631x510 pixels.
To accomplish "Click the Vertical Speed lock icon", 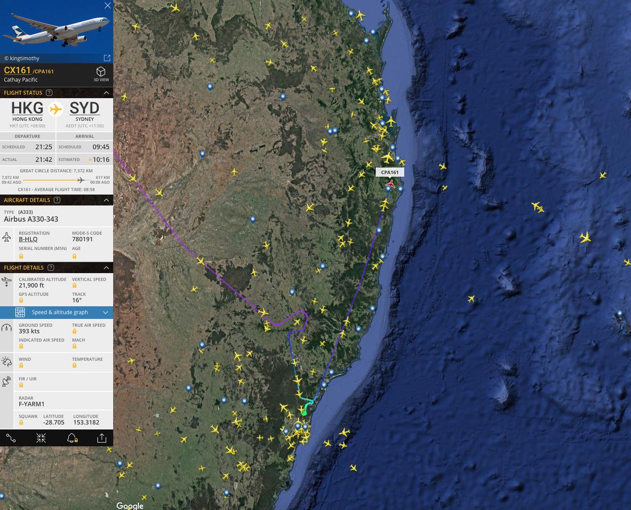I will [x=74, y=286].
